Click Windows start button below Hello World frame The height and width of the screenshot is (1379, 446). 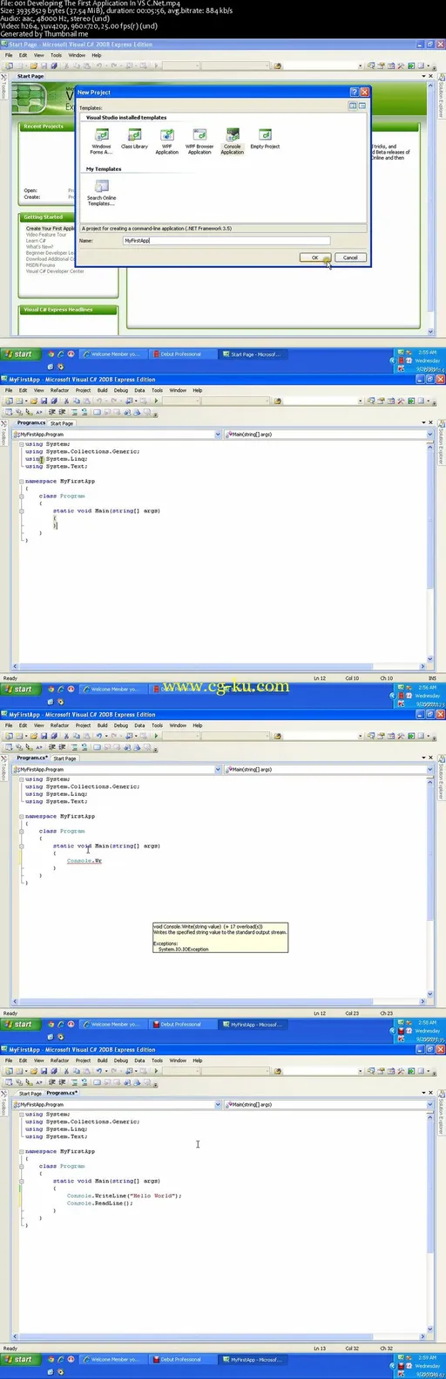point(19,1359)
